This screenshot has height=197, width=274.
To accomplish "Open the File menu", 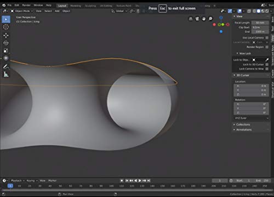I will tap(9, 5).
